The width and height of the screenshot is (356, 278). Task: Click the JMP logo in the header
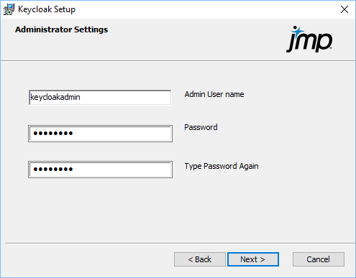[x=309, y=40]
